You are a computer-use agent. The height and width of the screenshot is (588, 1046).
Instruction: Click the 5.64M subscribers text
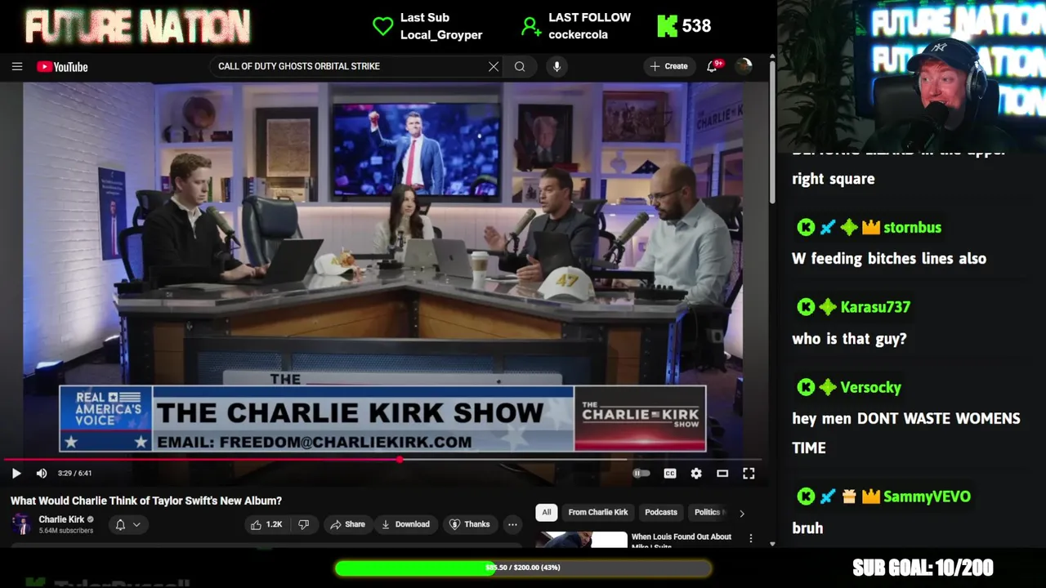(x=66, y=531)
